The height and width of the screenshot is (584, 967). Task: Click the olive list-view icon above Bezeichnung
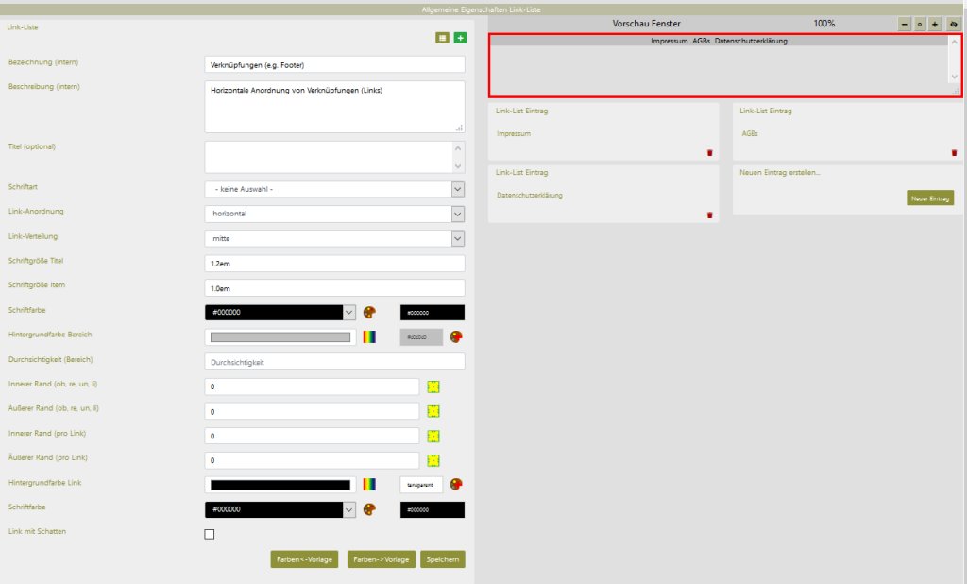(442, 38)
